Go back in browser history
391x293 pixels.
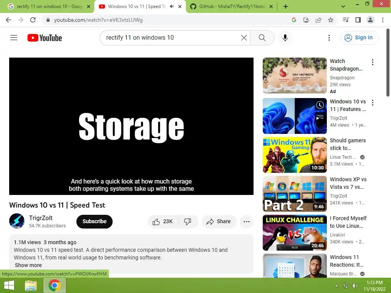(8, 20)
